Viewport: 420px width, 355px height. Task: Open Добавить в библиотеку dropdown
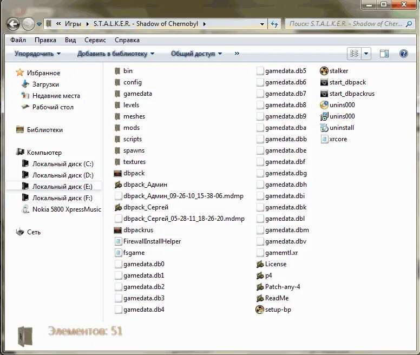(116, 54)
